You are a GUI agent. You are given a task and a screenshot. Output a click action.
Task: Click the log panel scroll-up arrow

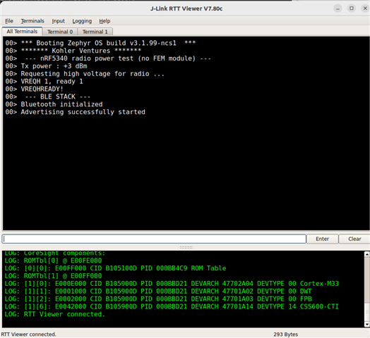coord(367,254)
